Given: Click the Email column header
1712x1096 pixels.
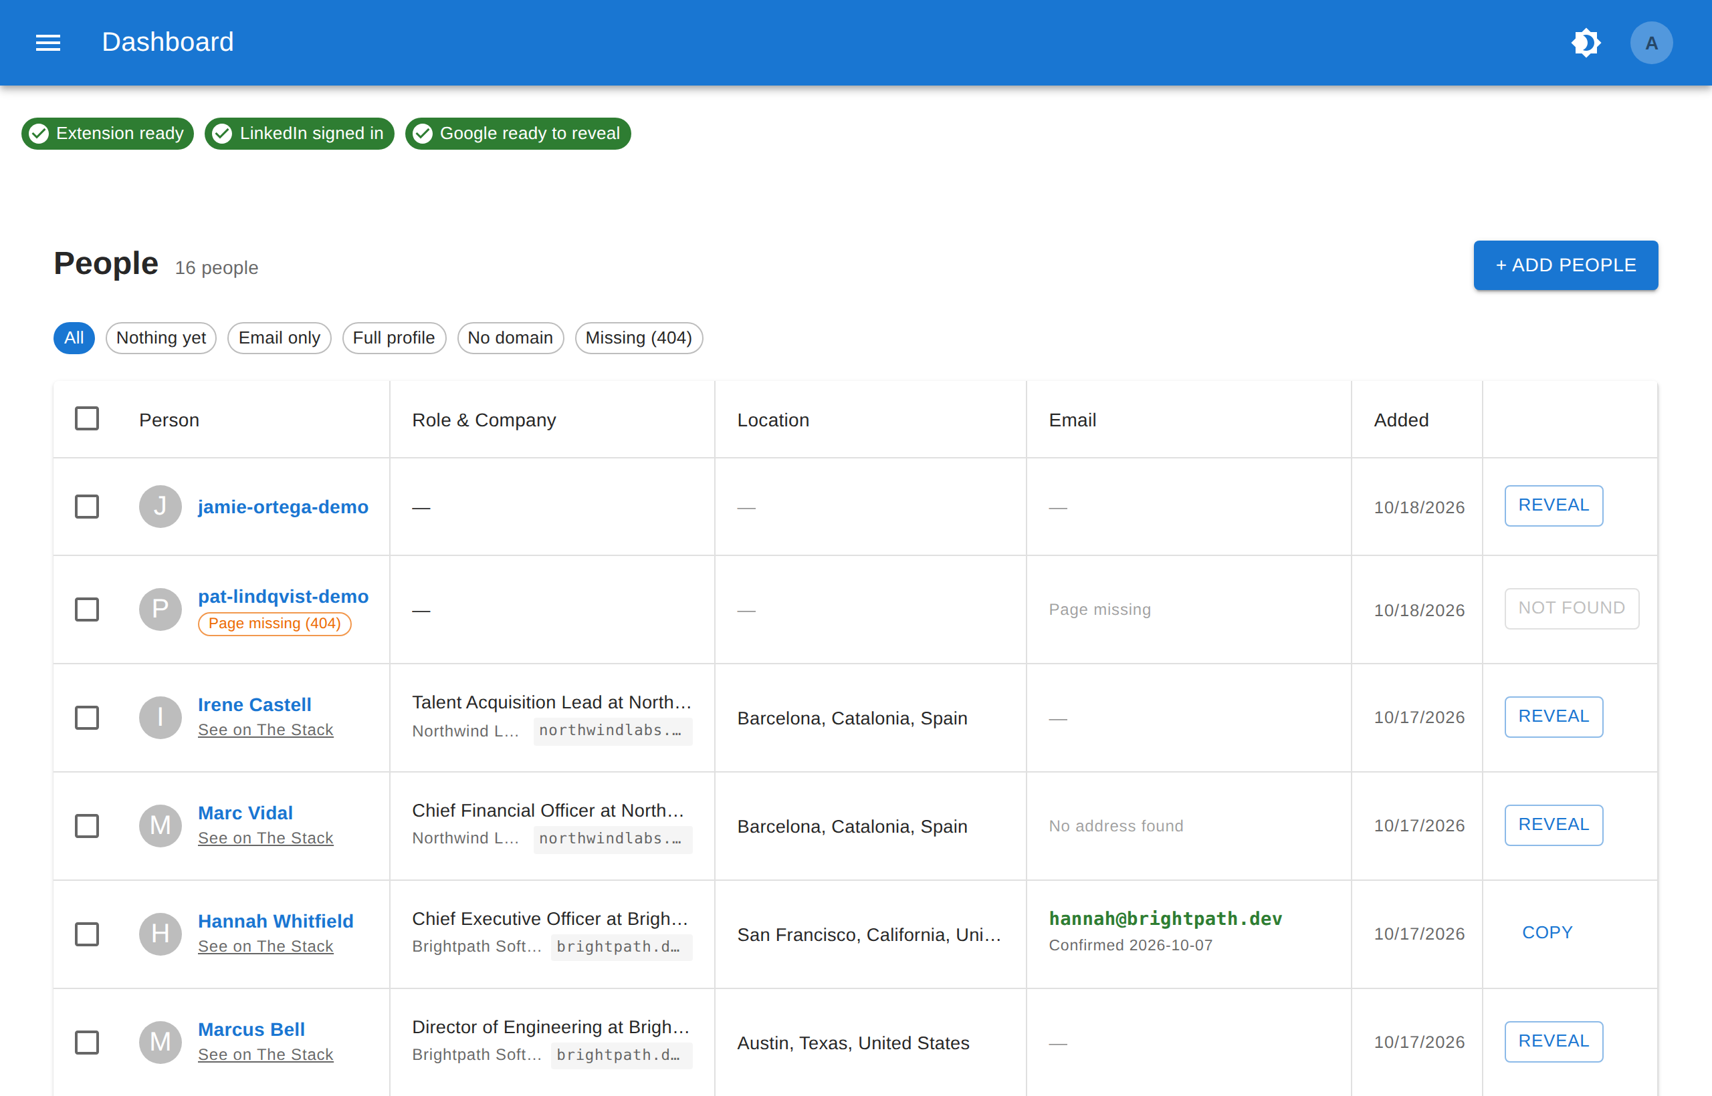Looking at the screenshot, I should coord(1072,420).
